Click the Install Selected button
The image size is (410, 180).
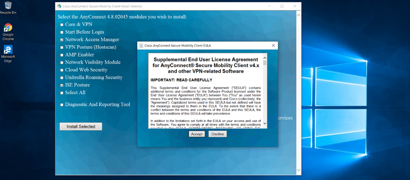click(81, 126)
